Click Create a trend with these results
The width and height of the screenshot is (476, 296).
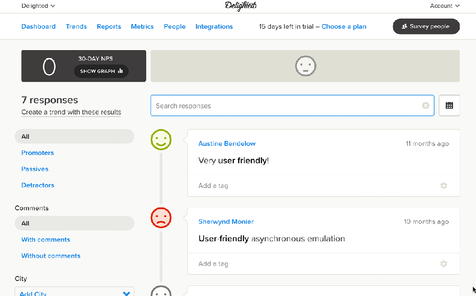point(71,112)
